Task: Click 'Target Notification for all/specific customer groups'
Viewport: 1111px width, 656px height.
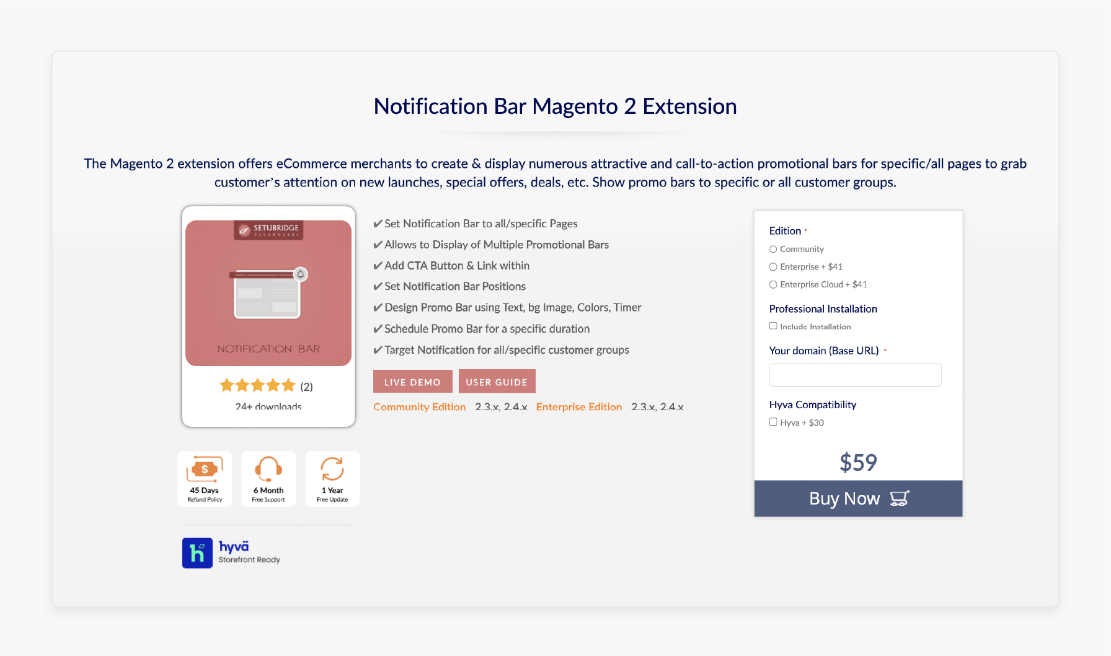Action: (507, 350)
